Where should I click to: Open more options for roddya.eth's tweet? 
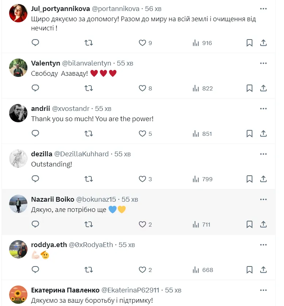[x=263, y=245]
